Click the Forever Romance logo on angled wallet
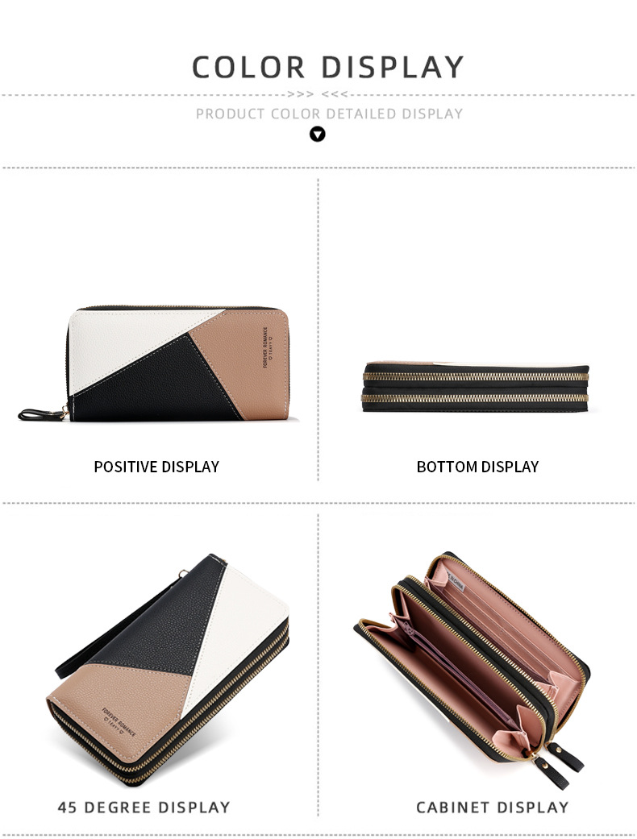The image size is (637, 839). [x=119, y=722]
